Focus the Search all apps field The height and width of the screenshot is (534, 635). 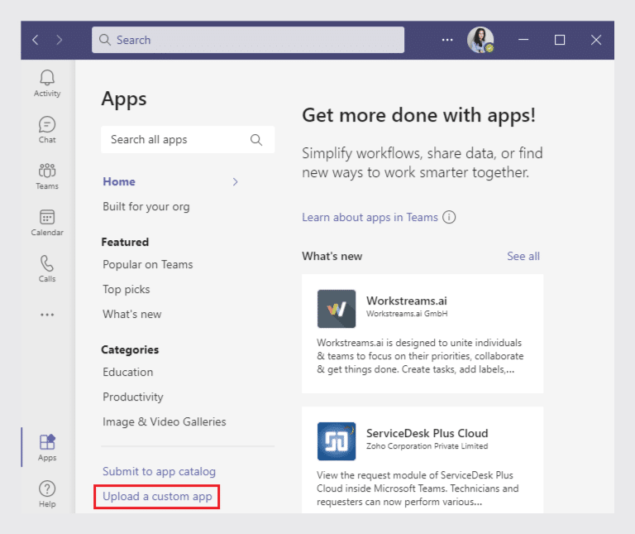pyautogui.click(x=188, y=139)
